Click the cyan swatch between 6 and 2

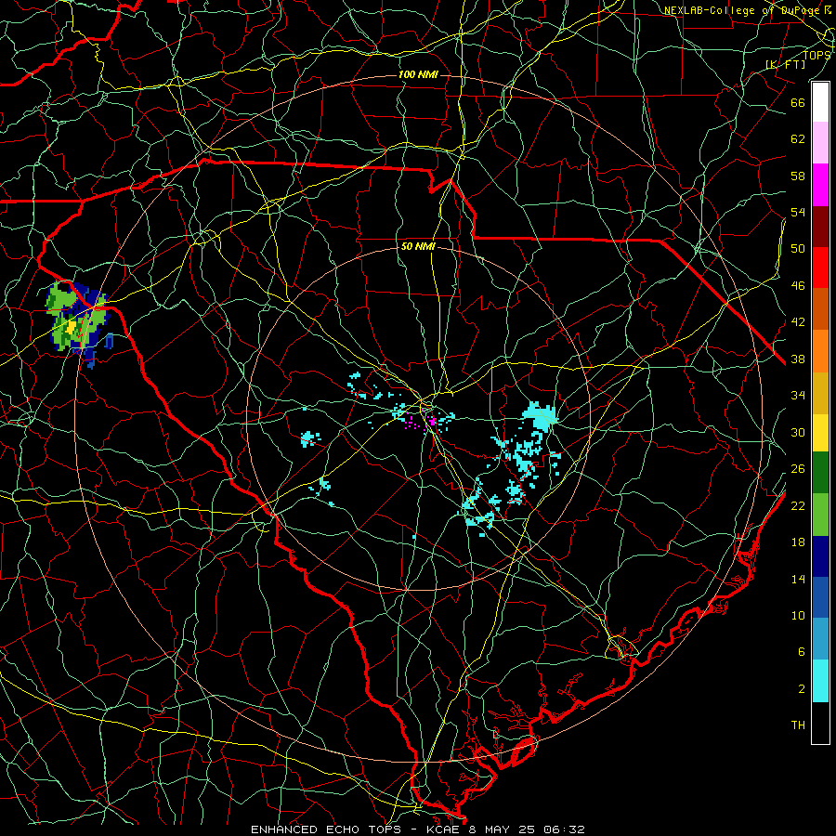(820, 681)
